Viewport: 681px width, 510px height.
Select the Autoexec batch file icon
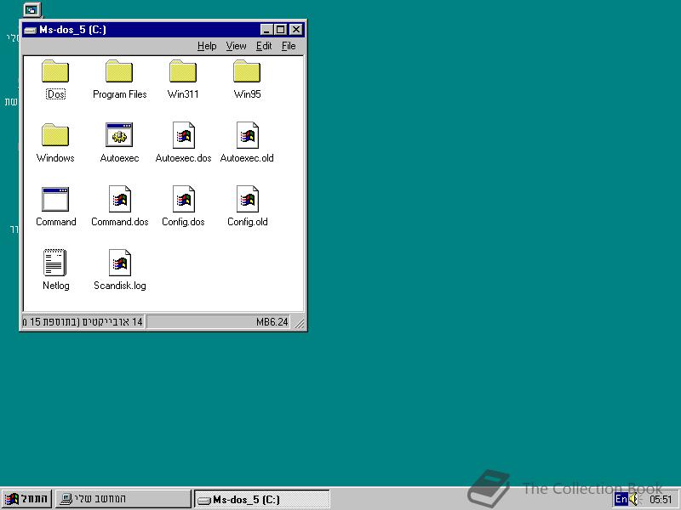tap(119, 135)
